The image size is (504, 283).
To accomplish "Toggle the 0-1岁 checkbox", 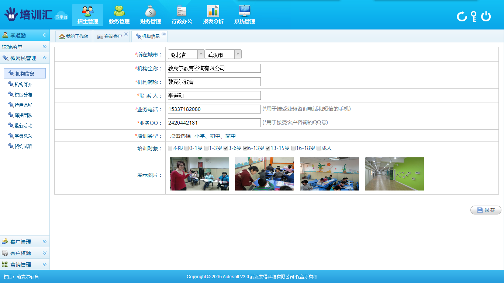I will 187,148.
